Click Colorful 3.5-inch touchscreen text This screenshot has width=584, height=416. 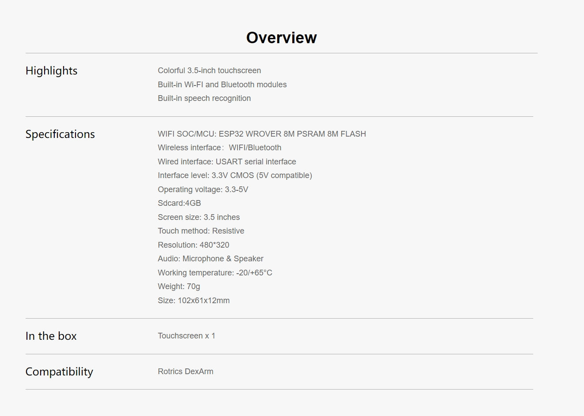[209, 71]
